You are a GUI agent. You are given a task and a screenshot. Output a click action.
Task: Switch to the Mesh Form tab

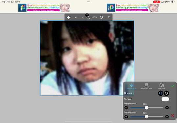[162, 86]
